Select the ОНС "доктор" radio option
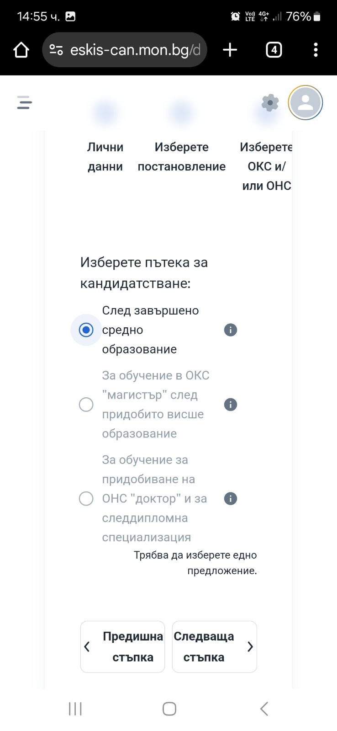This screenshot has height=731, width=337. point(86,499)
